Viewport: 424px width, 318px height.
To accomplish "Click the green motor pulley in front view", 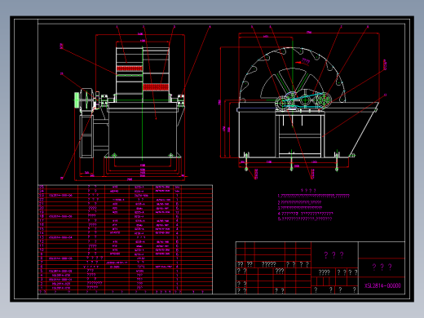I will tap(77, 100).
